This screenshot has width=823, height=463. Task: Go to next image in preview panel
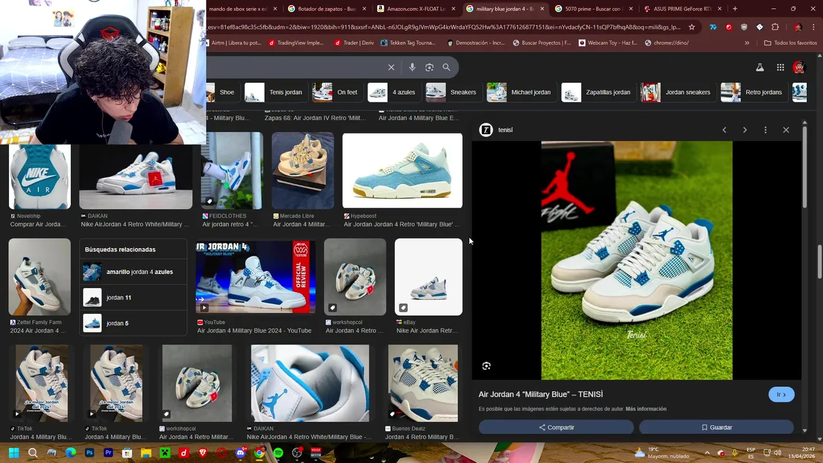click(x=745, y=130)
